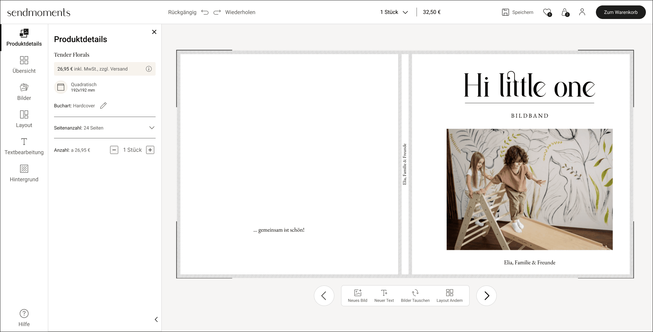Click the 'Tender Florals' product name
Screen dimensions: 653x332
pyautogui.click(x=72, y=55)
